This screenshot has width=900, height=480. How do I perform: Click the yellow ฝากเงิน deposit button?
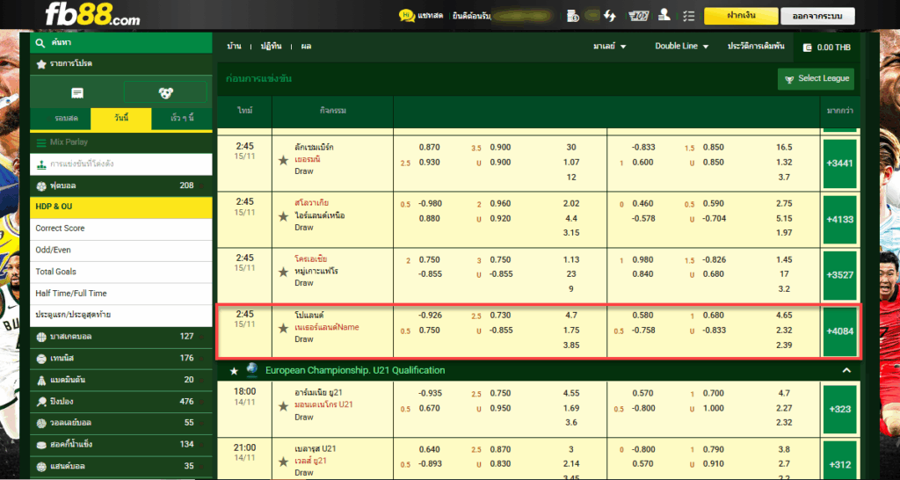[x=741, y=16]
